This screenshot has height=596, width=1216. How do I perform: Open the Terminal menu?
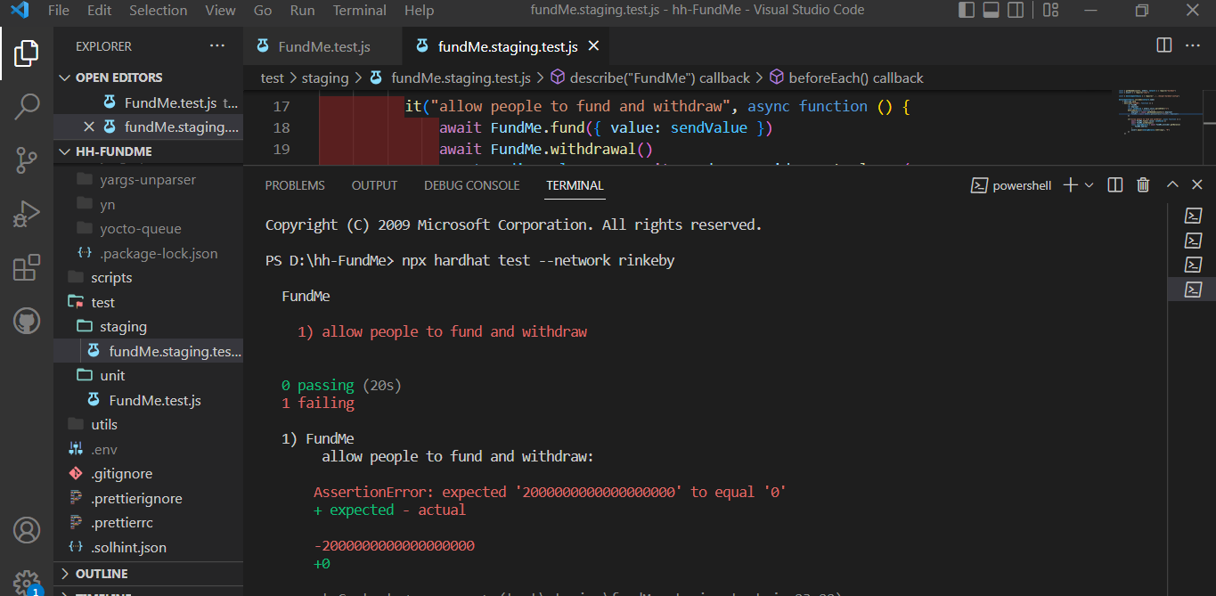point(360,11)
